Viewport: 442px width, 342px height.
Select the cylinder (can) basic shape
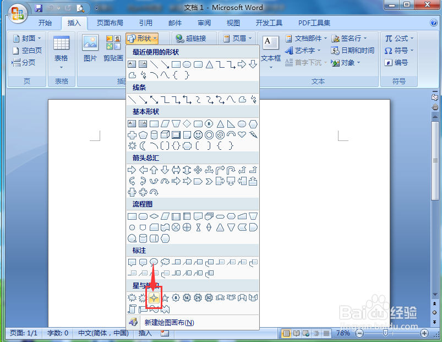[154, 135]
